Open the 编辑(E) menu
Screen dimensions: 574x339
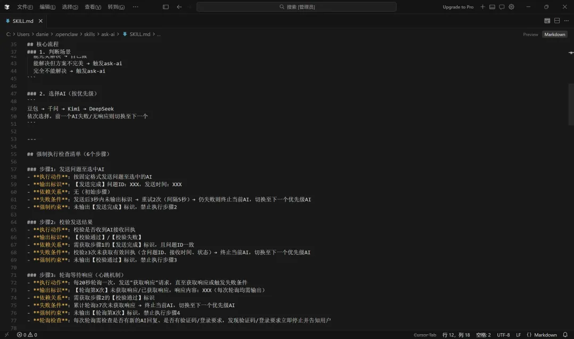(47, 6)
